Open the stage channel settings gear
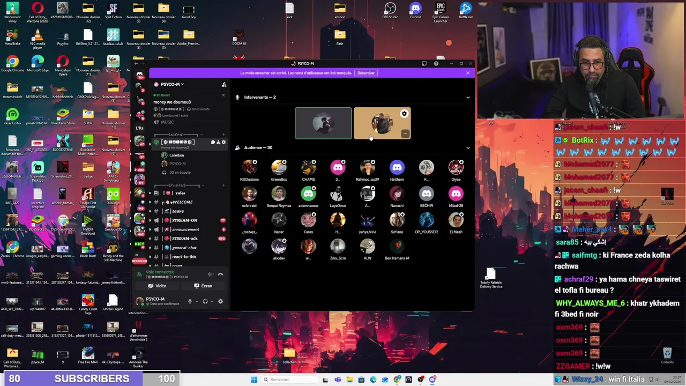The height and width of the screenshot is (386, 686). point(223,142)
